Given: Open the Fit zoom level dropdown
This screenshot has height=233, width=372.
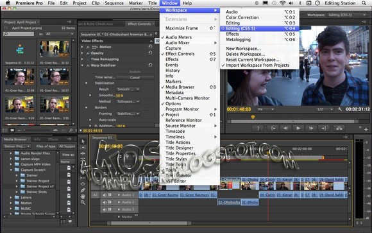Looking at the screenshot, I should pyautogui.click(x=266, y=109).
